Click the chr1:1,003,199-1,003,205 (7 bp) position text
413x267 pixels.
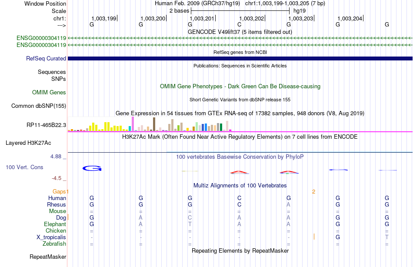(285, 3)
